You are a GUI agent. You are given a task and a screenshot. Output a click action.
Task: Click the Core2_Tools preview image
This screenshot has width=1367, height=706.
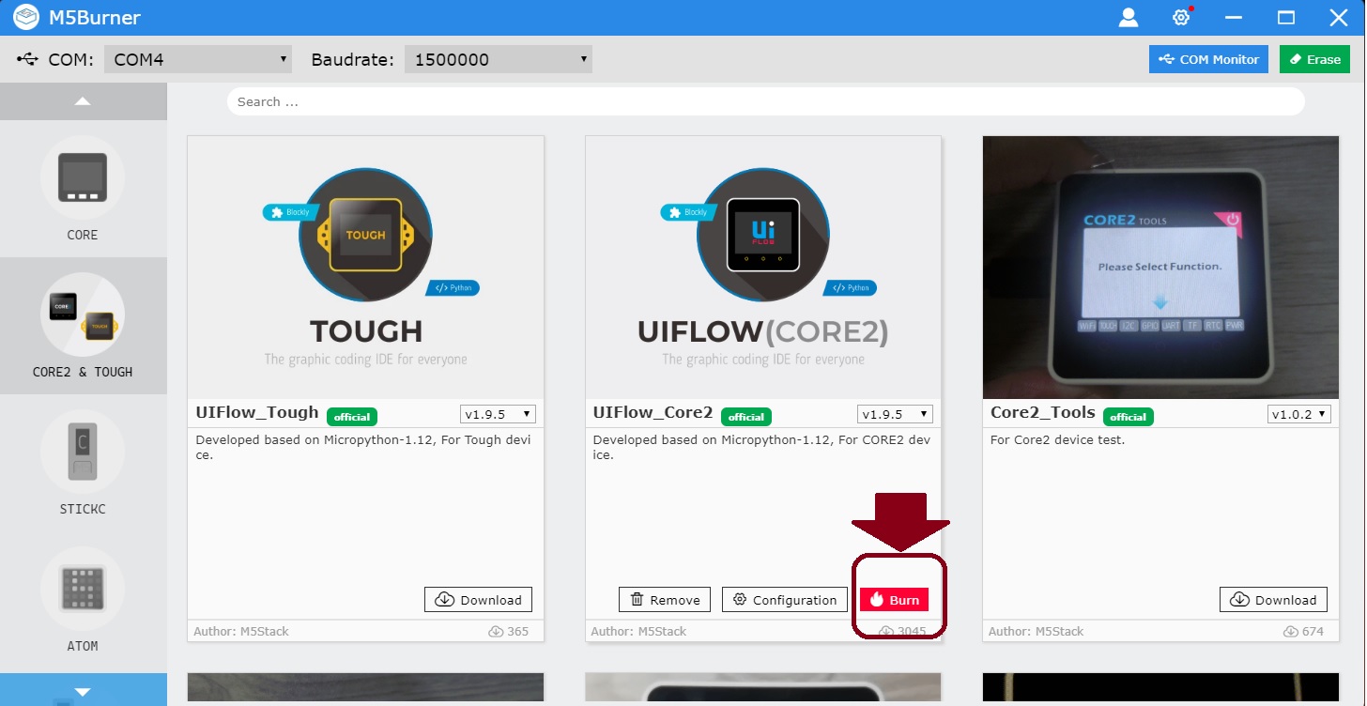click(x=1160, y=267)
